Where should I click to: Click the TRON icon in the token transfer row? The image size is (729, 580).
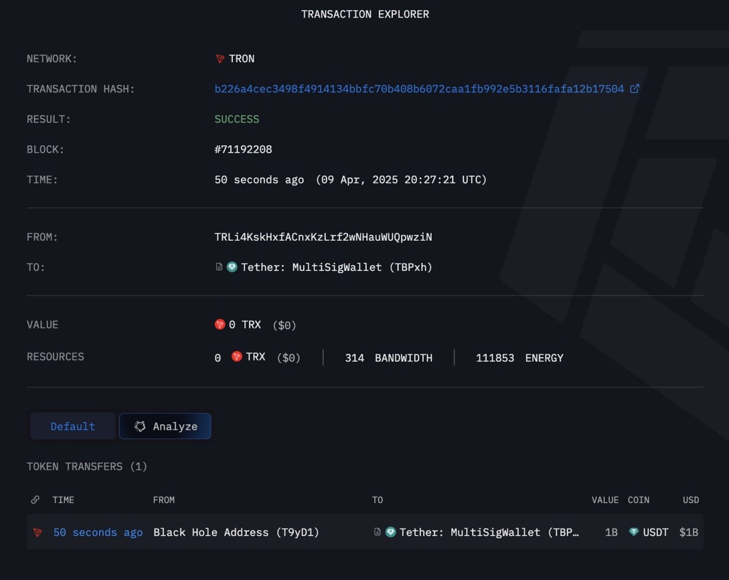[38, 533]
